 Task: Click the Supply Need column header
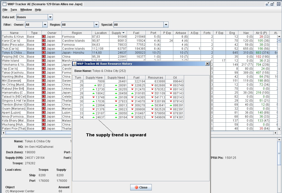tap(116, 77)
